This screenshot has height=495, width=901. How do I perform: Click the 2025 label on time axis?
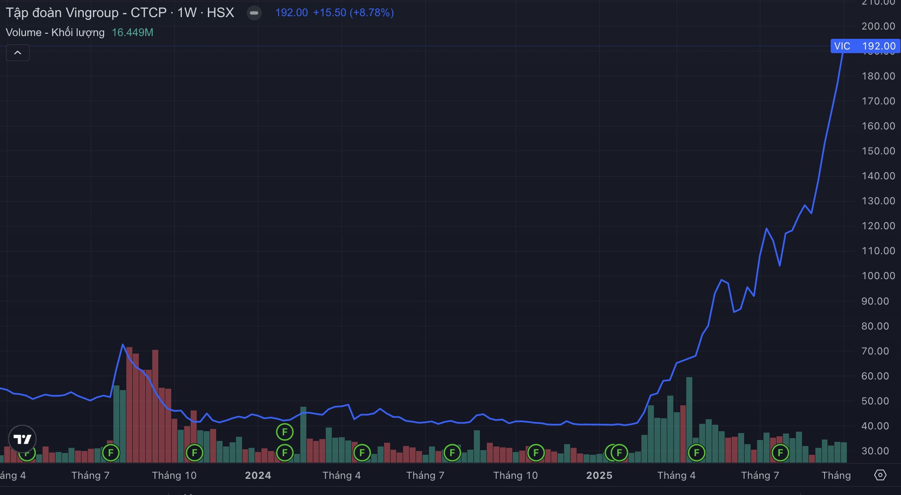[599, 475]
